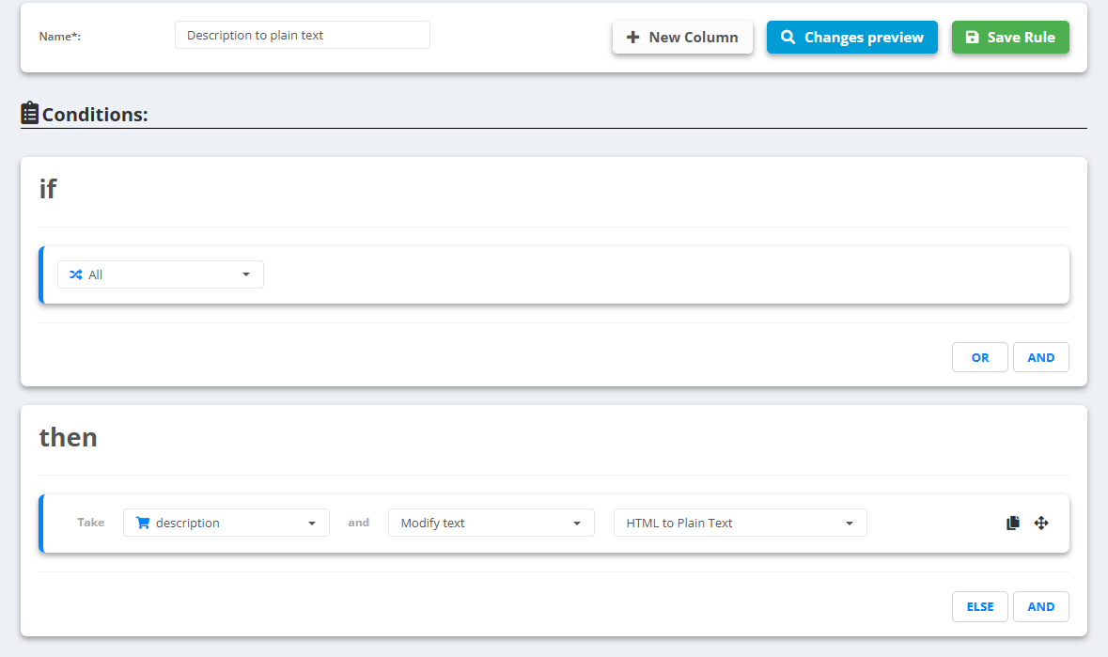This screenshot has height=657, width=1108.
Task: Click the move action crosshair icon
Action: (1041, 523)
